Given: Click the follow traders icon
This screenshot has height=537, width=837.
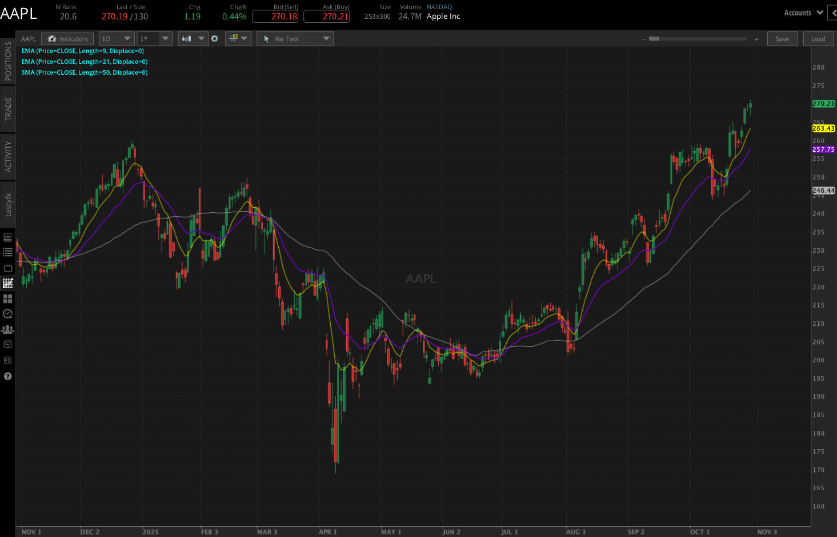Looking at the screenshot, I should pos(8,329).
